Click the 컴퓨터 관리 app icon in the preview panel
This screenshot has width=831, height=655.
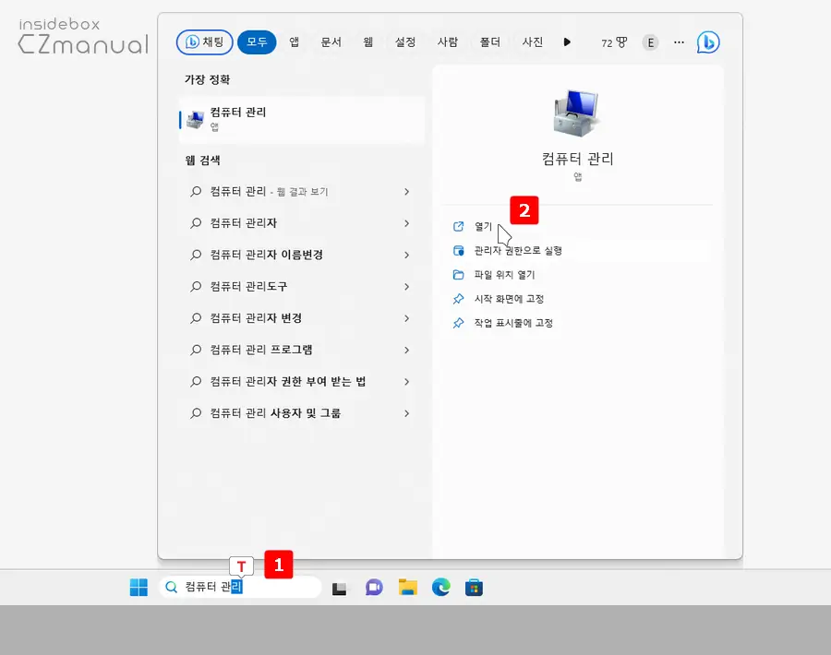(x=577, y=111)
